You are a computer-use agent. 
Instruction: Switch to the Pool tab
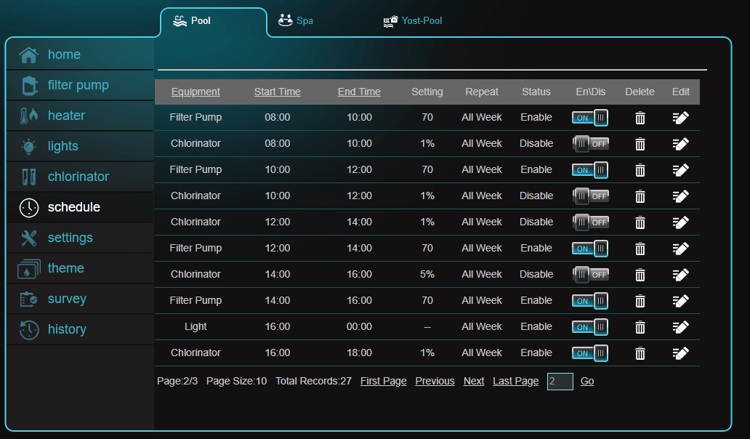tap(214, 21)
